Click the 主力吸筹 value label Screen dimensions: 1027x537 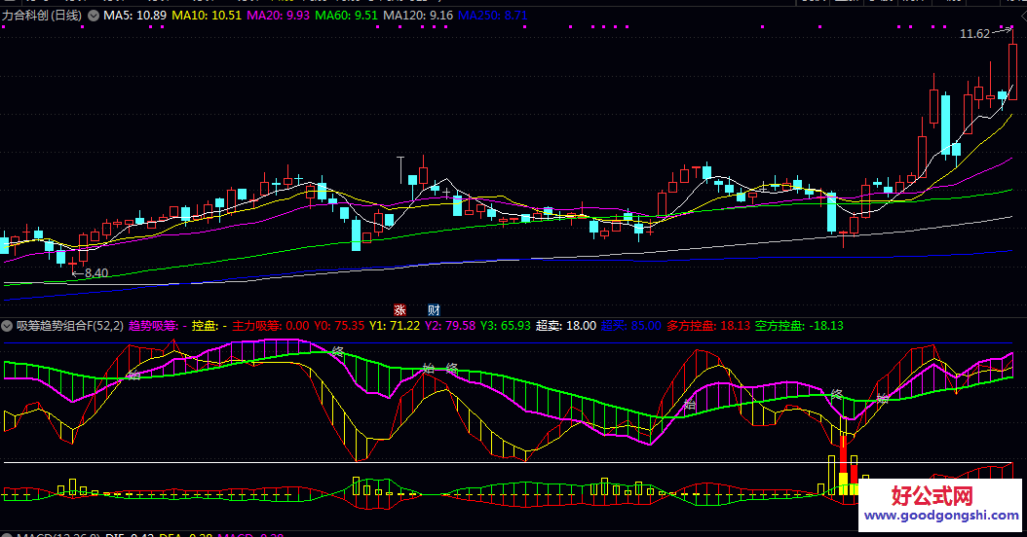(271, 326)
